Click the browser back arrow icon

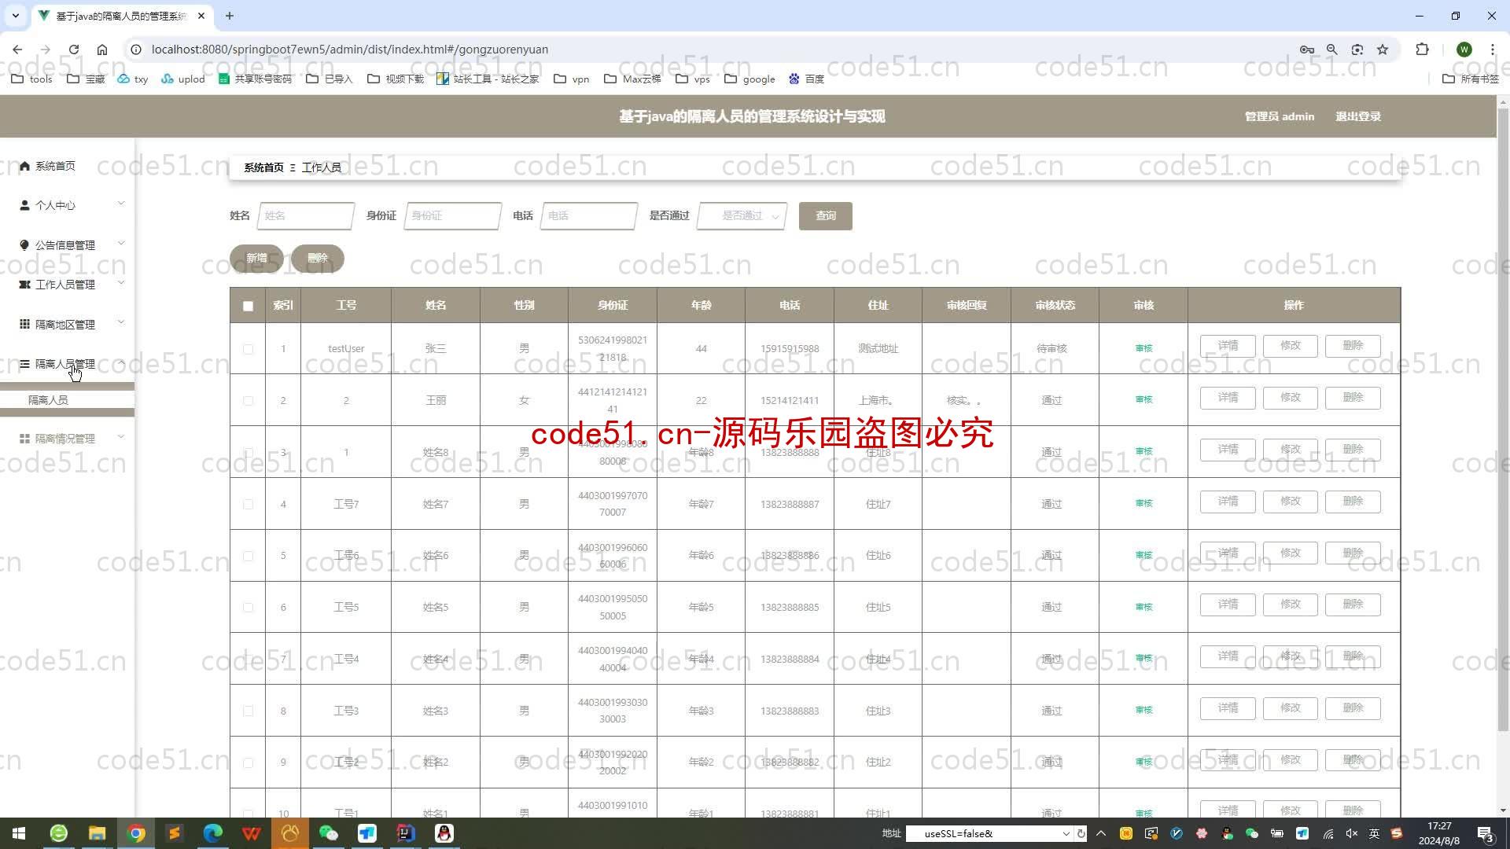pyautogui.click(x=17, y=49)
